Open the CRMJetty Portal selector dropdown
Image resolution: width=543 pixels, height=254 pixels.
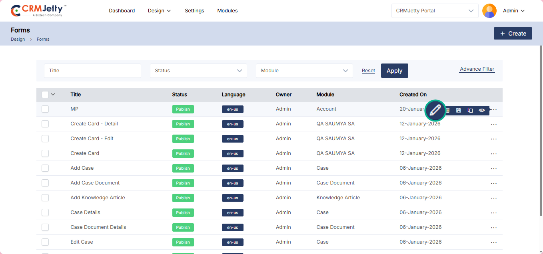tap(435, 11)
